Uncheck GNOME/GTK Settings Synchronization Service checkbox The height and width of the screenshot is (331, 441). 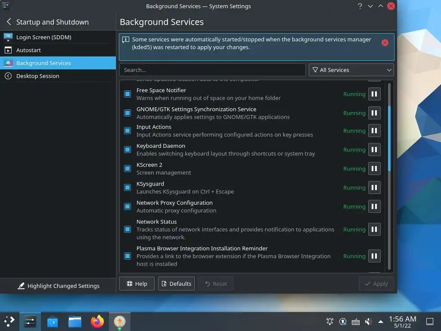click(x=127, y=113)
